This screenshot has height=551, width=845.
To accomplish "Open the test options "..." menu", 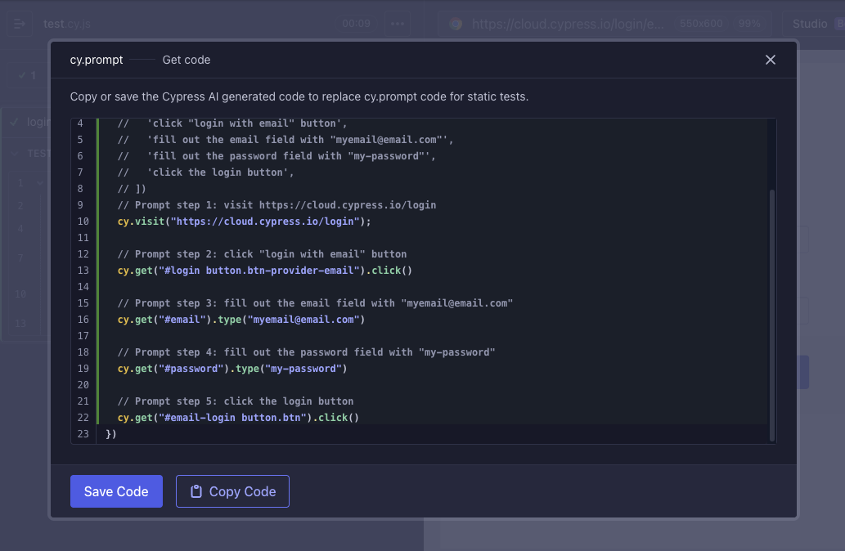I will pyautogui.click(x=398, y=24).
